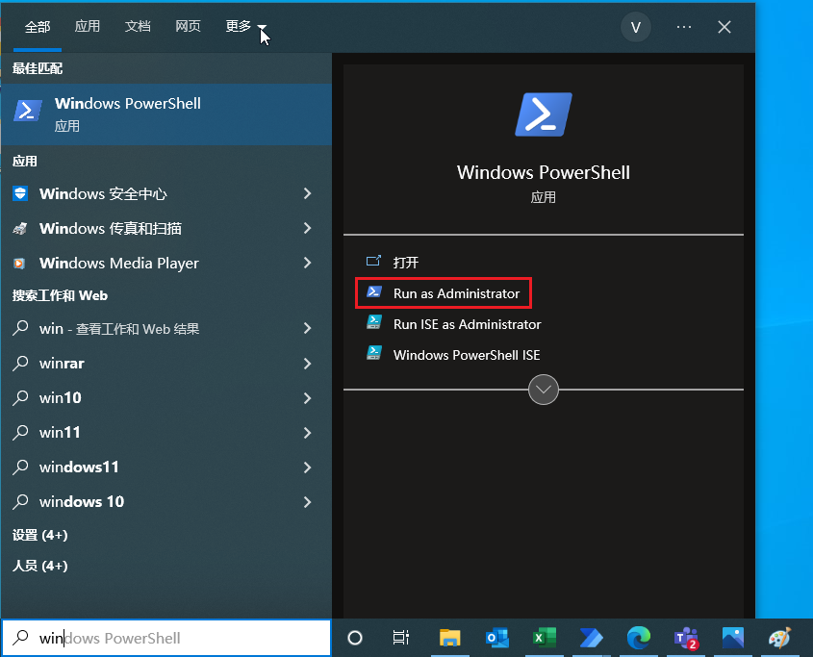Open Windows PowerShell best match result
This screenshot has width=813, height=657.
165,114
